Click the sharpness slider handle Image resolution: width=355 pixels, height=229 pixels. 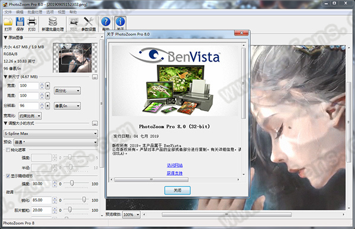84,199
